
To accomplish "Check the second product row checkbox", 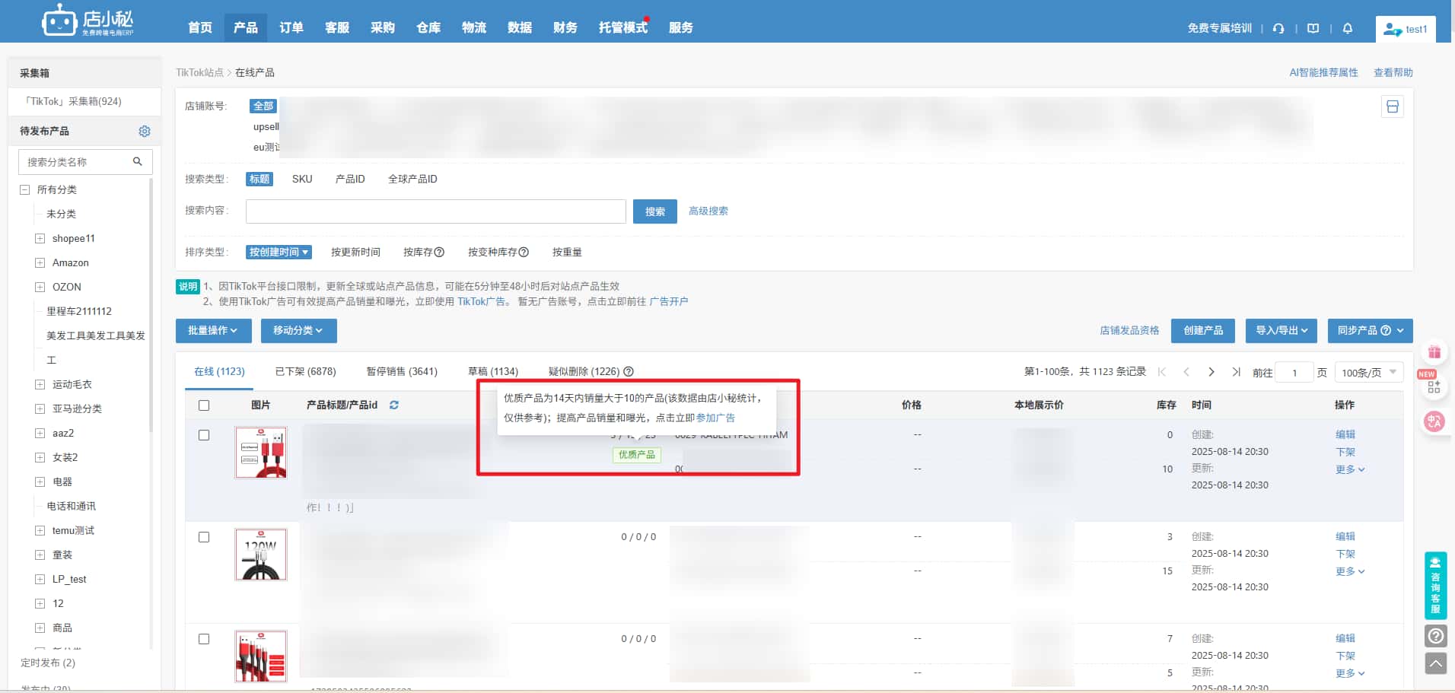I will coord(203,536).
